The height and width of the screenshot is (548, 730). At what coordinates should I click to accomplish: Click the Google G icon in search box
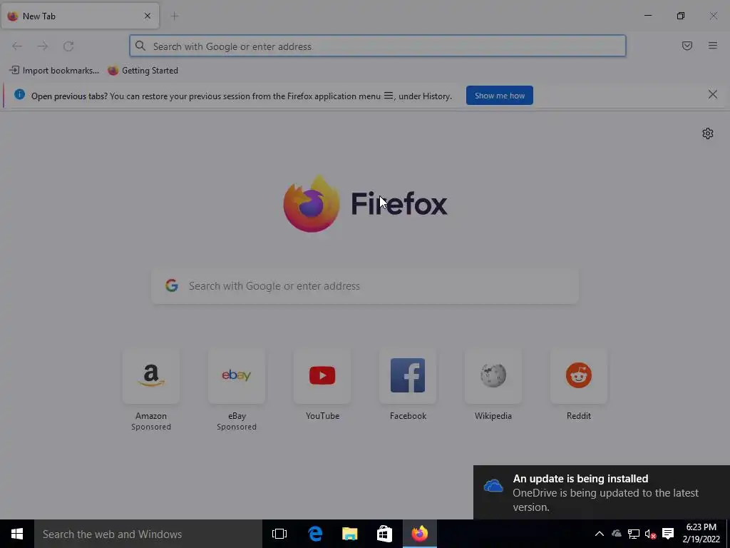pos(172,285)
